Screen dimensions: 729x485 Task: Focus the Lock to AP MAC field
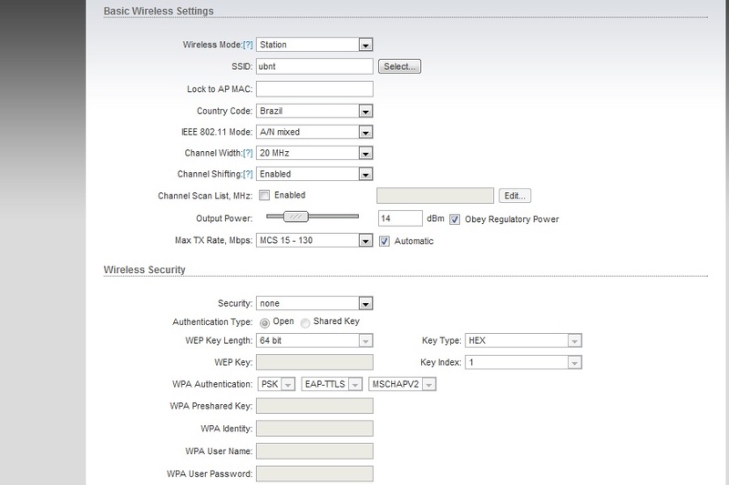[x=314, y=89]
